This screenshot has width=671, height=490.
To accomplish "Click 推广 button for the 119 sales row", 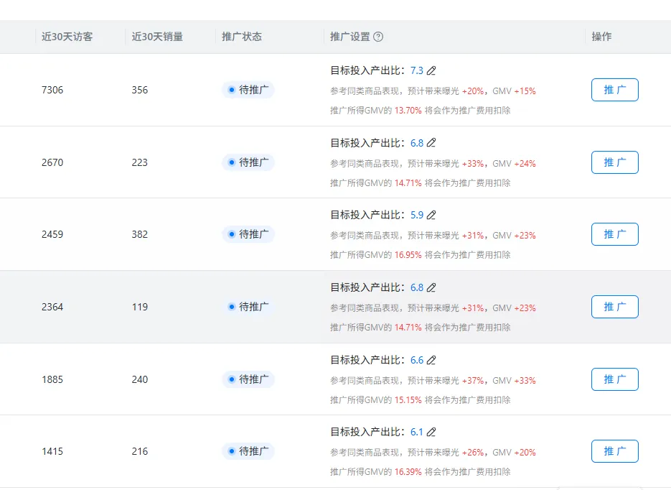I will [614, 307].
